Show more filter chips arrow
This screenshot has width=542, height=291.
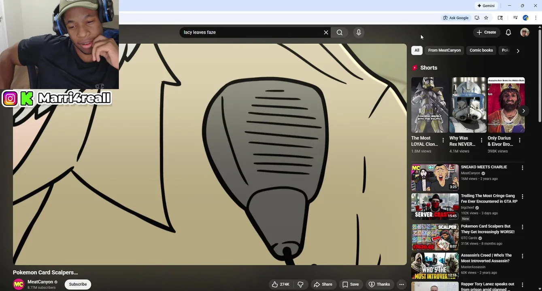(518, 51)
